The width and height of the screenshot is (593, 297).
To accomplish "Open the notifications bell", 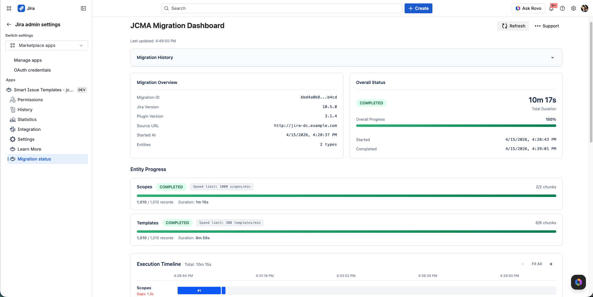I will click(551, 8).
